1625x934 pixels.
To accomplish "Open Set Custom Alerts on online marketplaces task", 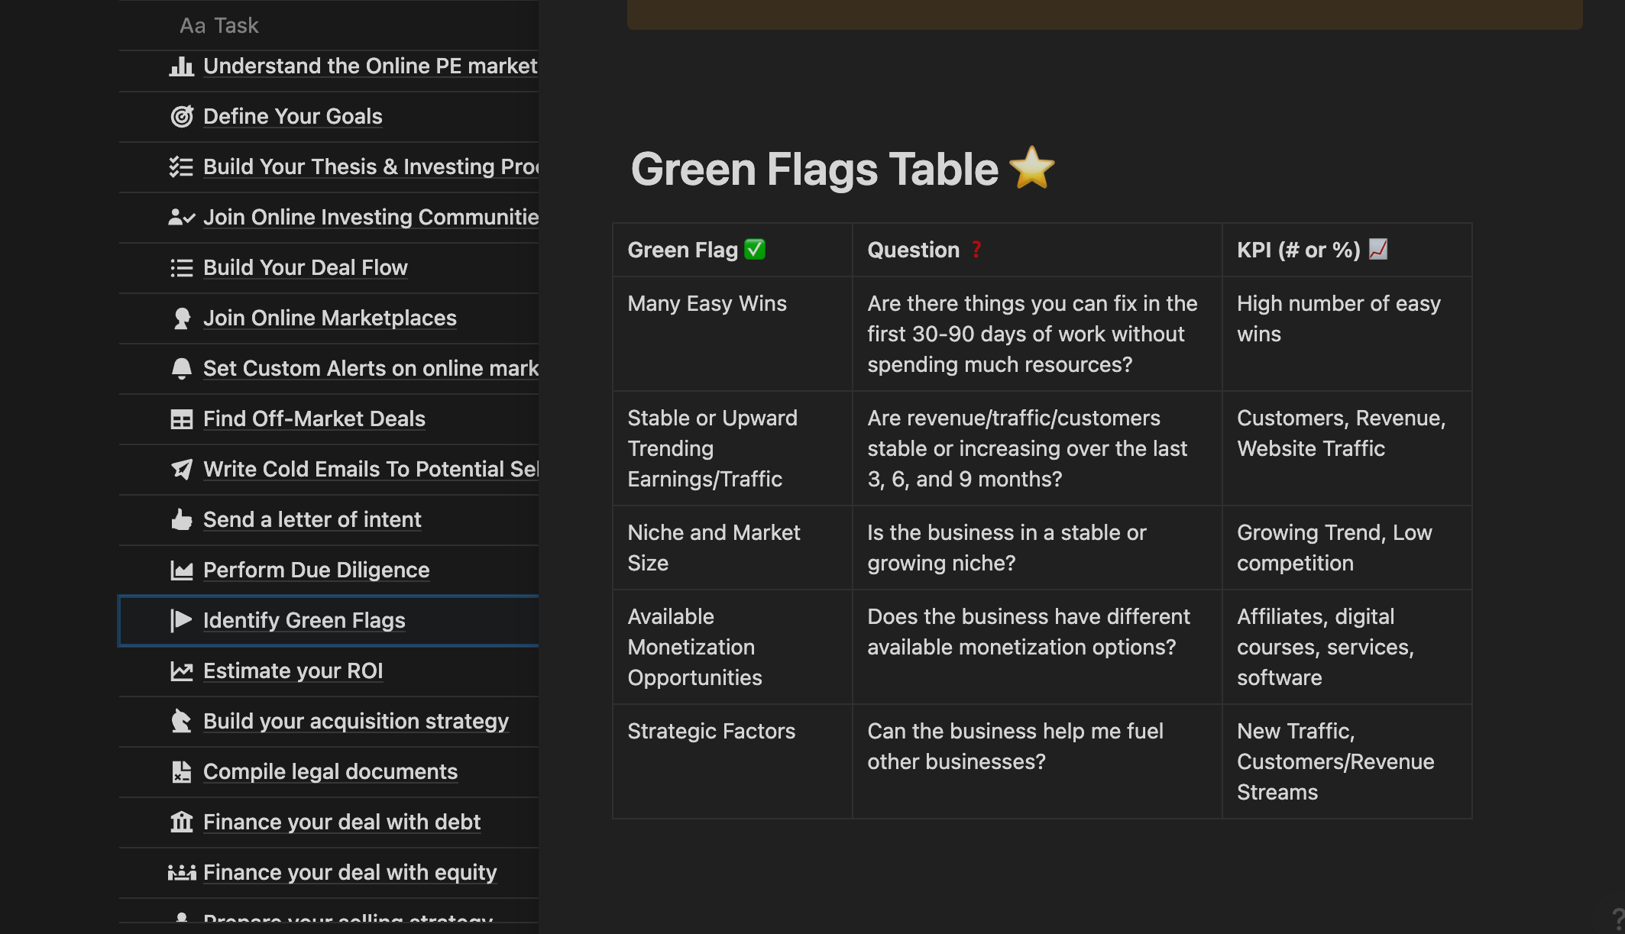I will tap(371, 368).
